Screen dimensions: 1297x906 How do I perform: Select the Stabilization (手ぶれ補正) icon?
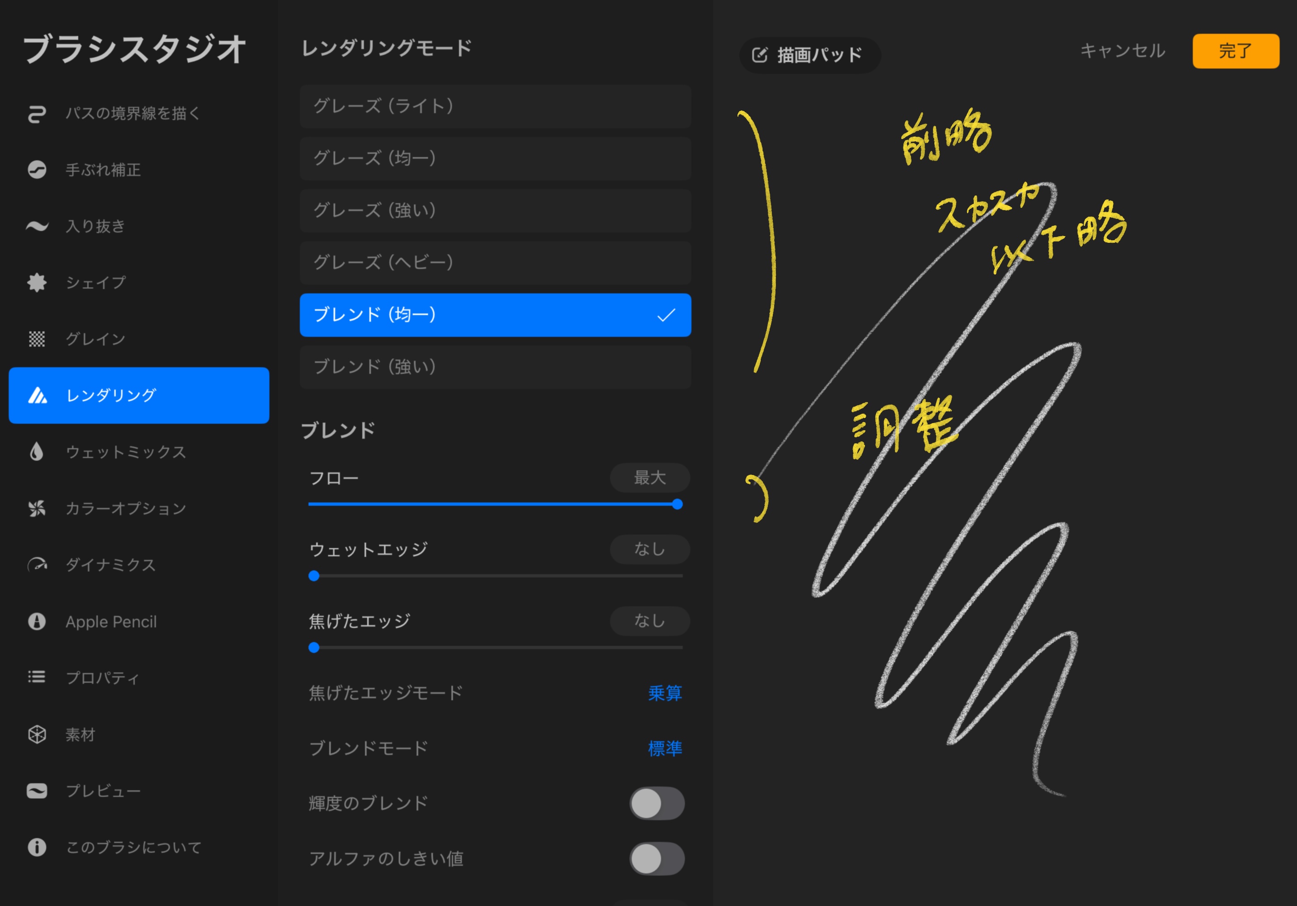click(x=37, y=169)
